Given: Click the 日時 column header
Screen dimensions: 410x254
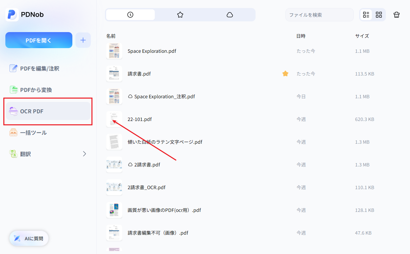Looking at the screenshot, I should [301, 36].
